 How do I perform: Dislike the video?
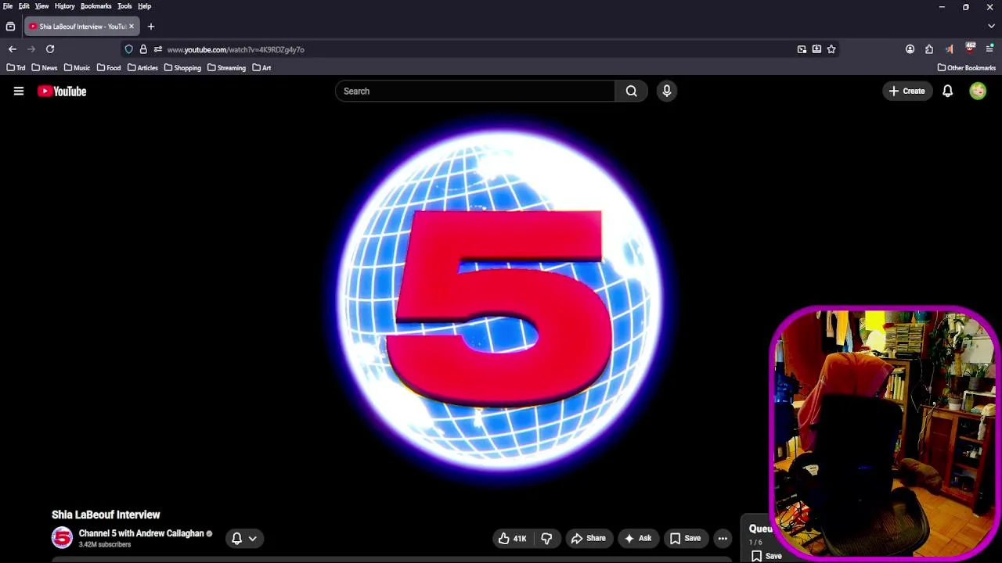[x=546, y=538]
